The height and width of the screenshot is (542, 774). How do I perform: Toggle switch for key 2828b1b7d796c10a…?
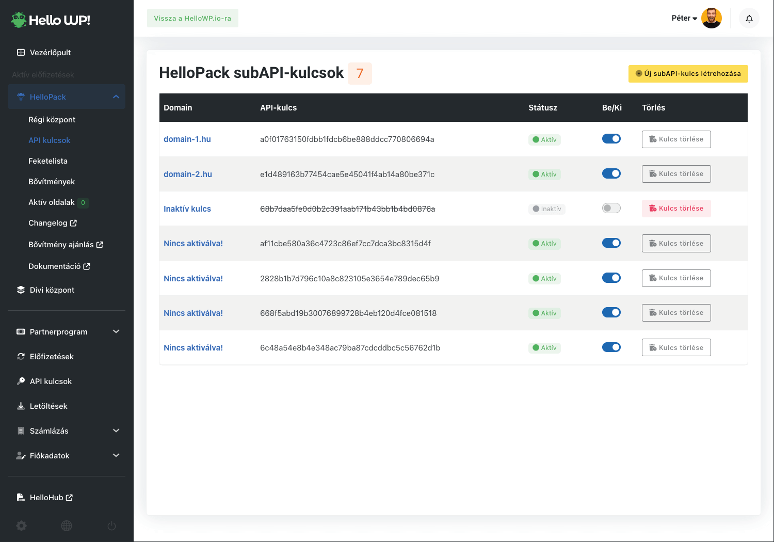(611, 278)
